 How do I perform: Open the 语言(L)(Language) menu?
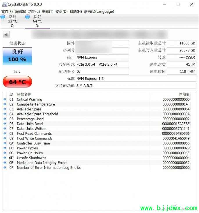click(x=99, y=12)
